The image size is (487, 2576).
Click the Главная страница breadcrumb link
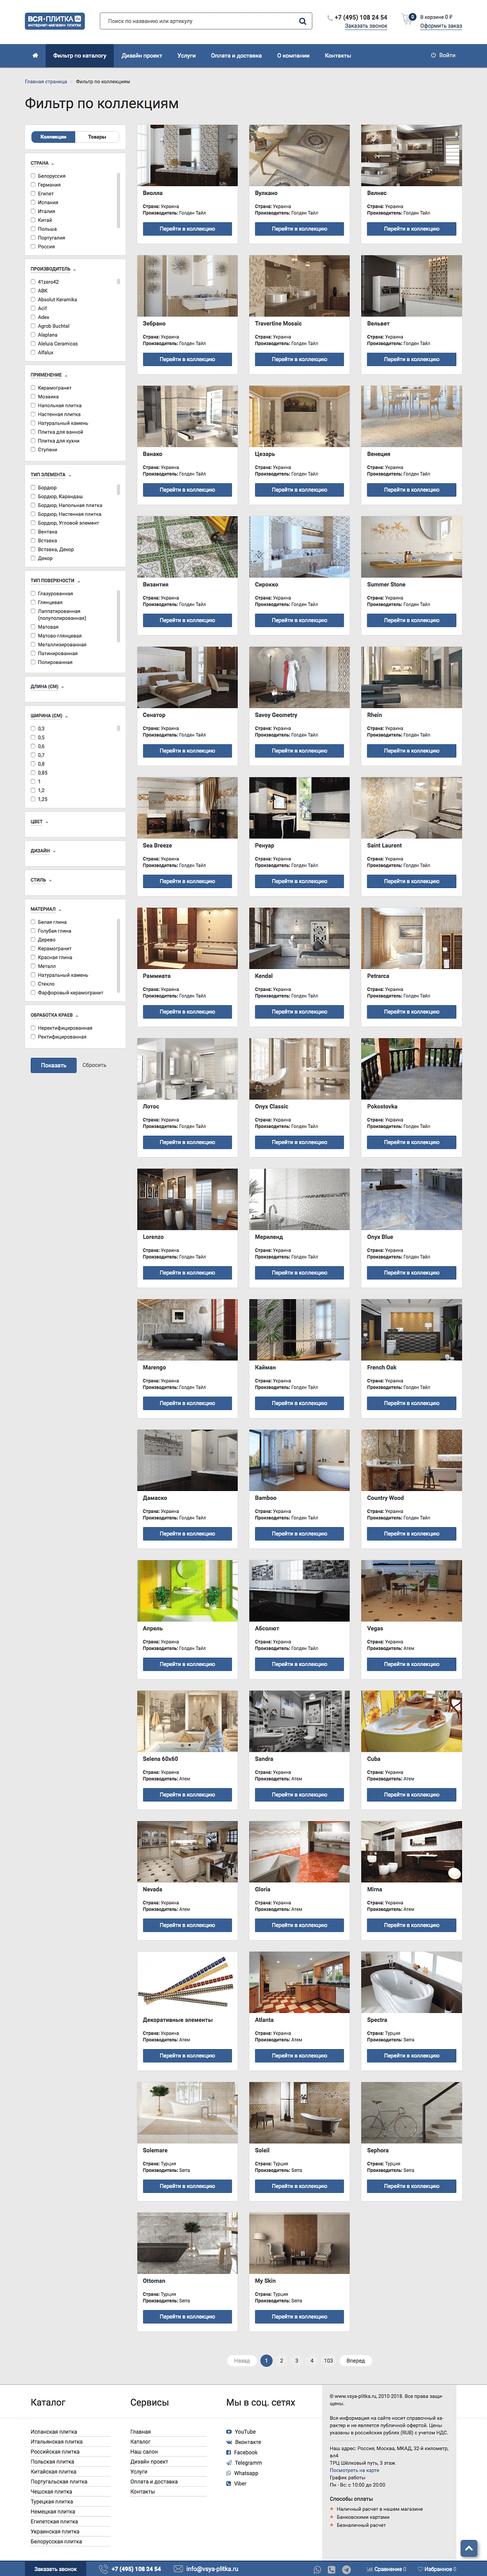click(46, 82)
